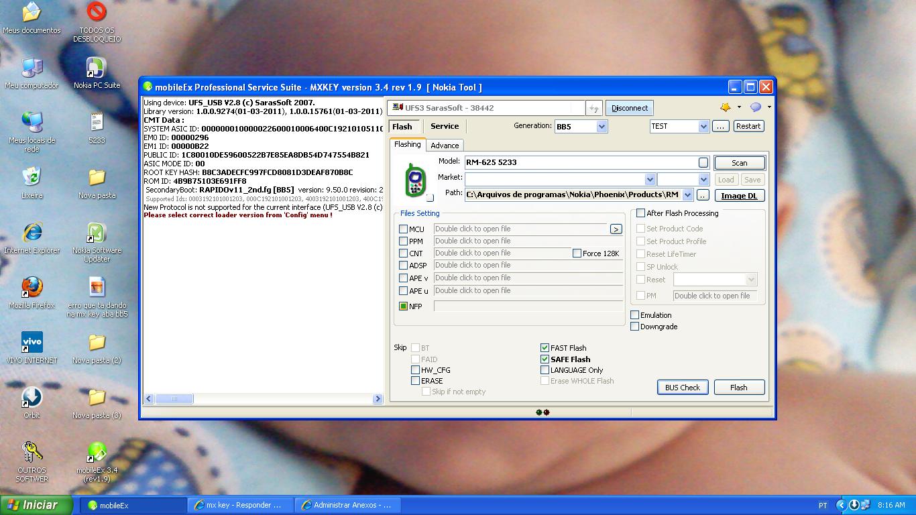The image size is (916, 515).
Task: Launch Nokia Software Updater shortcut
Action: pyautogui.click(x=97, y=242)
